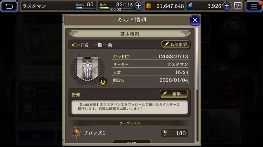
Task: Click the guild banner emblem image
Action: (x=87, y=69)
